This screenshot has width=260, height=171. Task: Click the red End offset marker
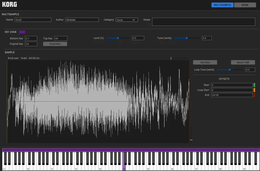point(254,95)
